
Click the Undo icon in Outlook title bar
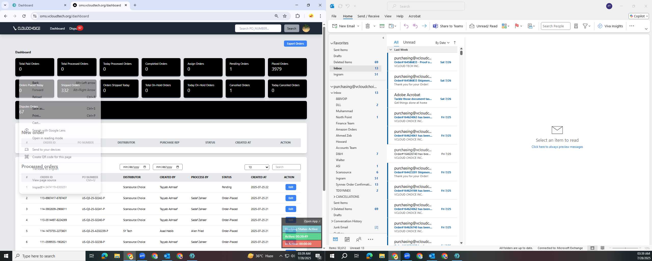(348, 6)
